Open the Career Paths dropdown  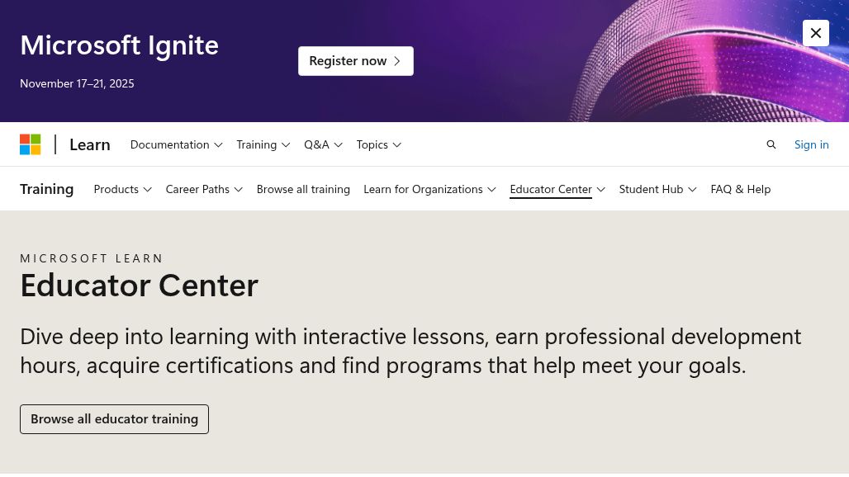(x=204, y=189)
